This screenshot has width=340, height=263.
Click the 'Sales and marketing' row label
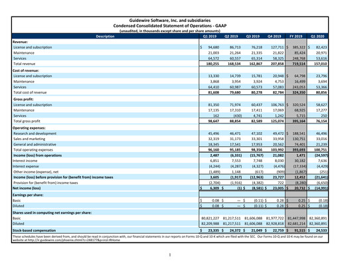[x=29, y=139]
